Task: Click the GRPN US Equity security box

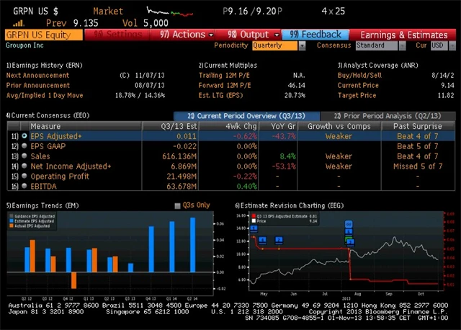Action: click(x=44, y=35)
